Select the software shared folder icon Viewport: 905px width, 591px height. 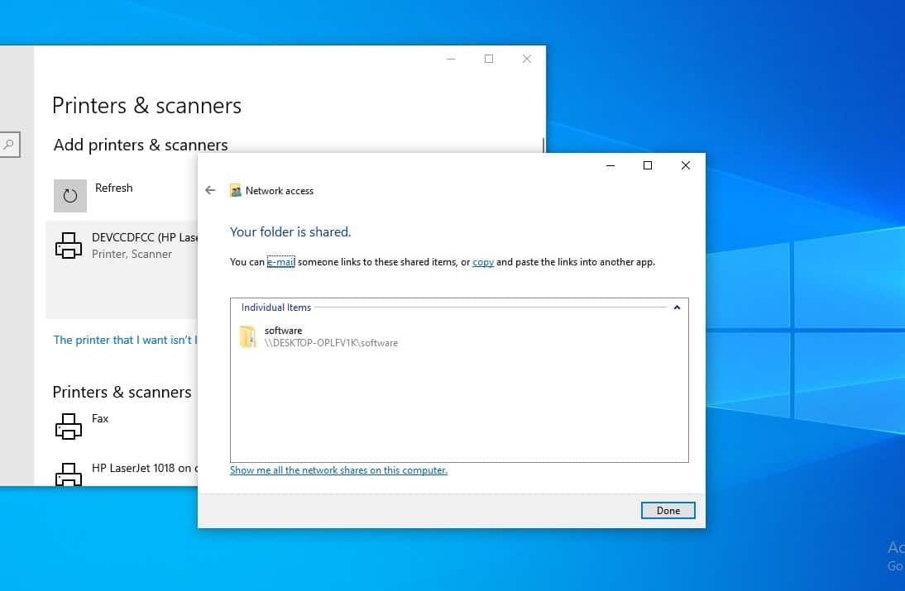tap(247, 336)
